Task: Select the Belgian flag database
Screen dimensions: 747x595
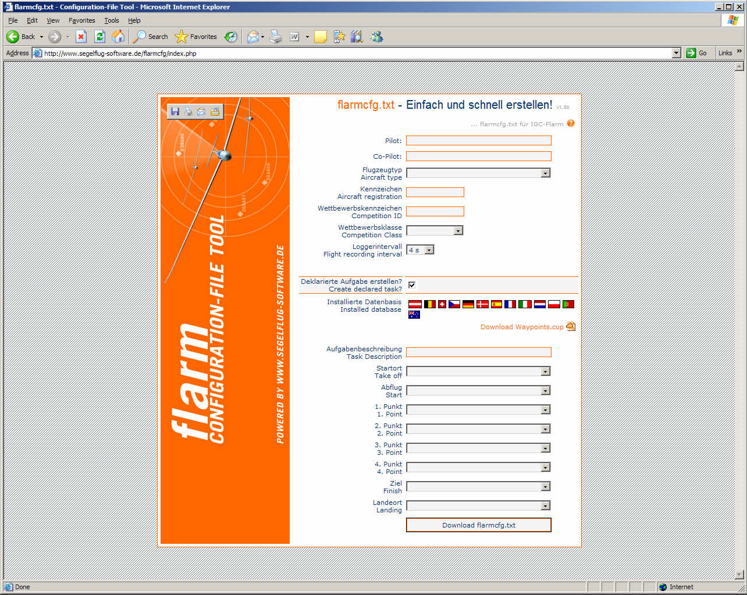Action: pos(429,304)
